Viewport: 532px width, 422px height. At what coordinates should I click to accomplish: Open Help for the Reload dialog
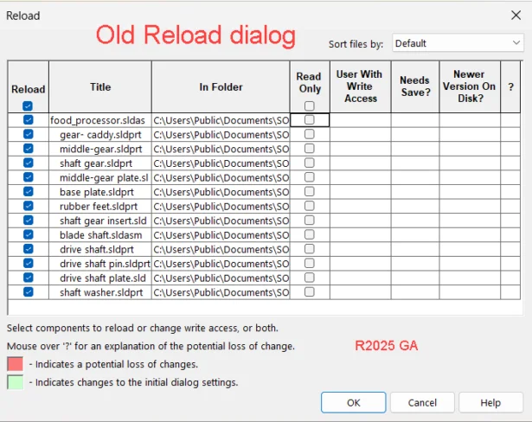click(x=490, y=402)
